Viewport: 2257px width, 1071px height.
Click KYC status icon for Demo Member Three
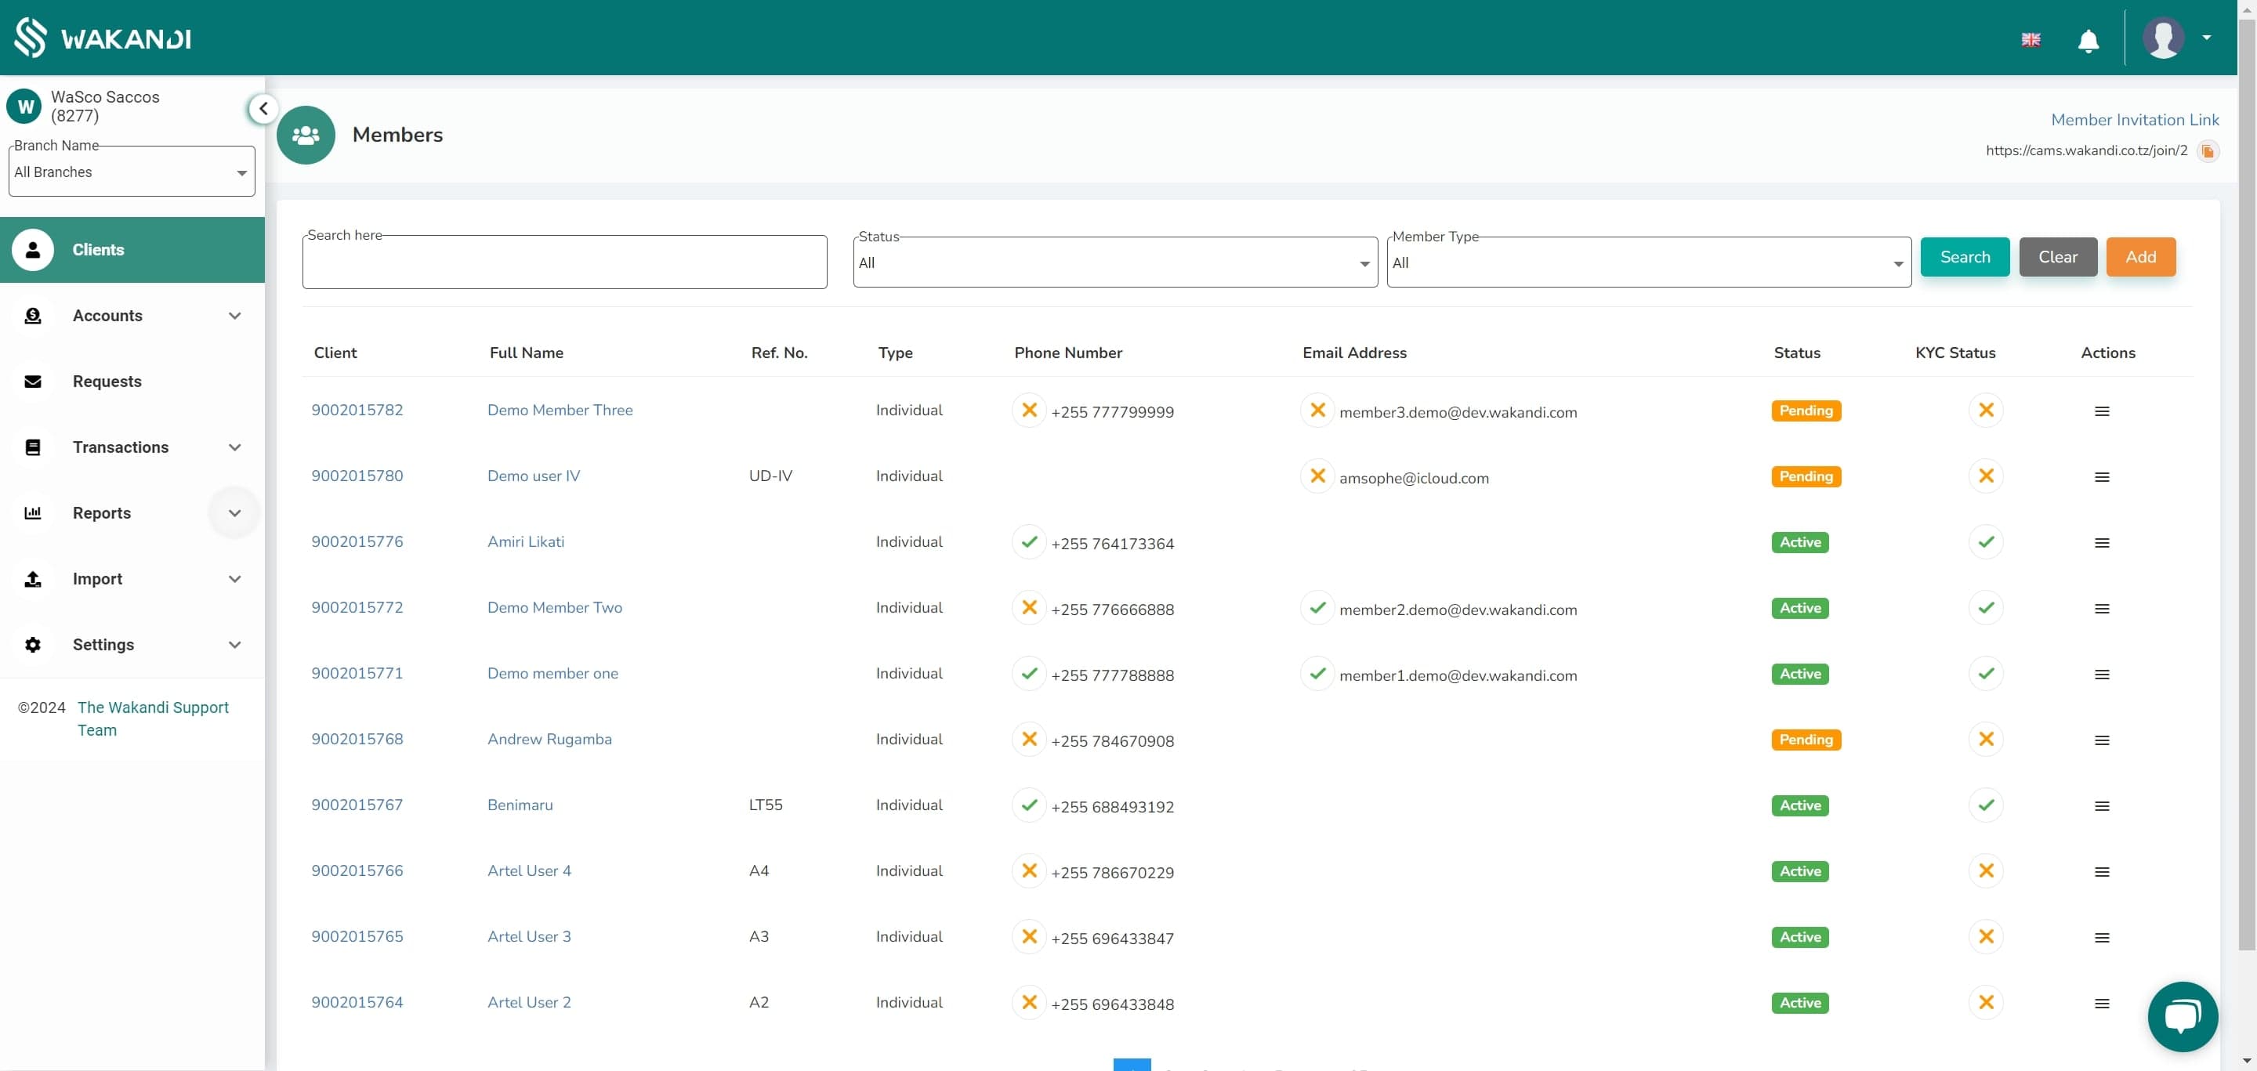[x=1985, y=410]
